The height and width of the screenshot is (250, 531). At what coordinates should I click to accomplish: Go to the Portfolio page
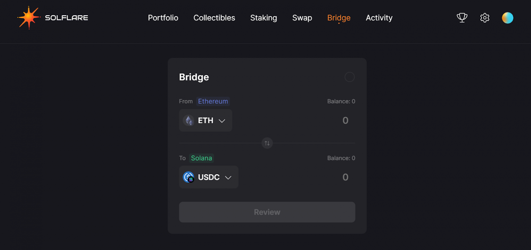[163, 18]
